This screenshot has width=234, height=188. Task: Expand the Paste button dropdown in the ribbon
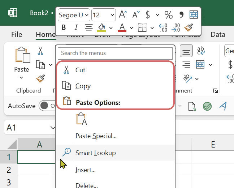click(21, 77)
